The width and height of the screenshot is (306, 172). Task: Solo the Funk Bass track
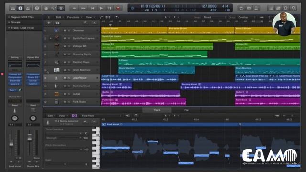tap(69, 102)
